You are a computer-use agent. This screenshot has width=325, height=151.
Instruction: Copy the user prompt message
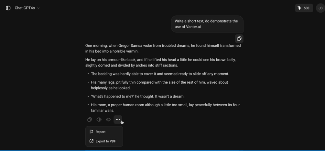pyautogui.click(x=239, y=39)
